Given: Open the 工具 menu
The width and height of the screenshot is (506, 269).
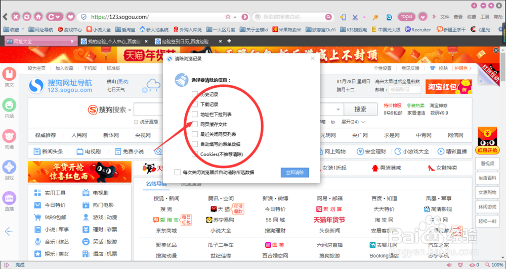Looking at the screenshot, I should click(x=485, y=17).
